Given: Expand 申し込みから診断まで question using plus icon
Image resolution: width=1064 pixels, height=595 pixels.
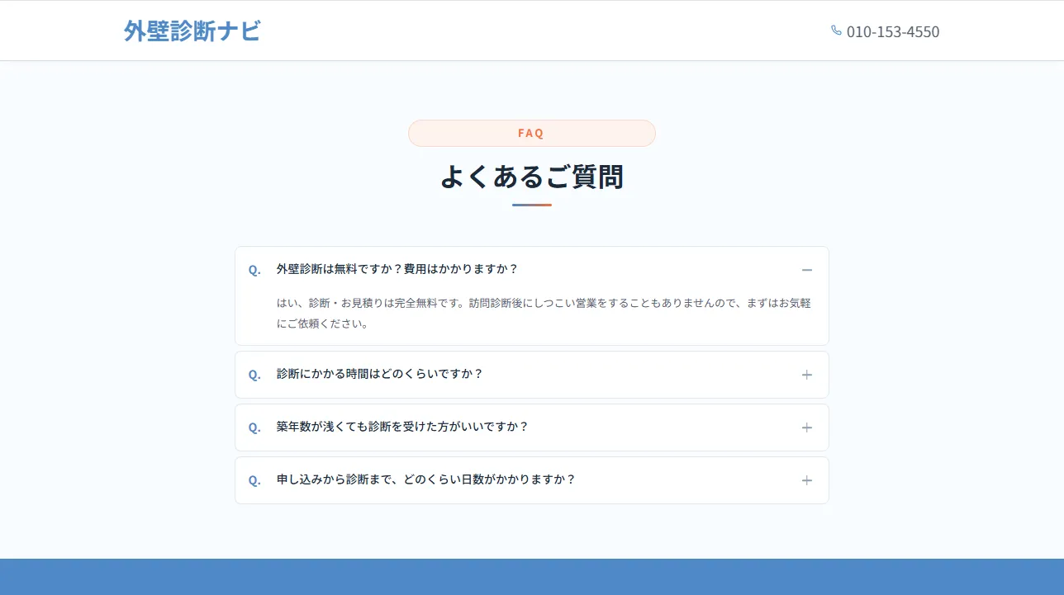Looking at the screenshot, I should [807, 480].
